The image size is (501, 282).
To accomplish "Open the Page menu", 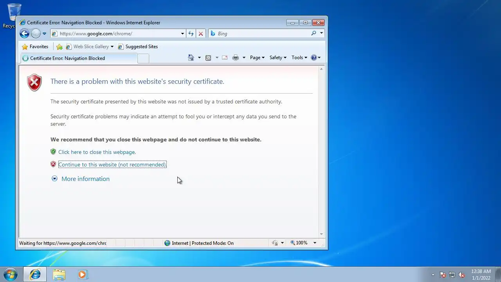I will [x=257, y=58].
